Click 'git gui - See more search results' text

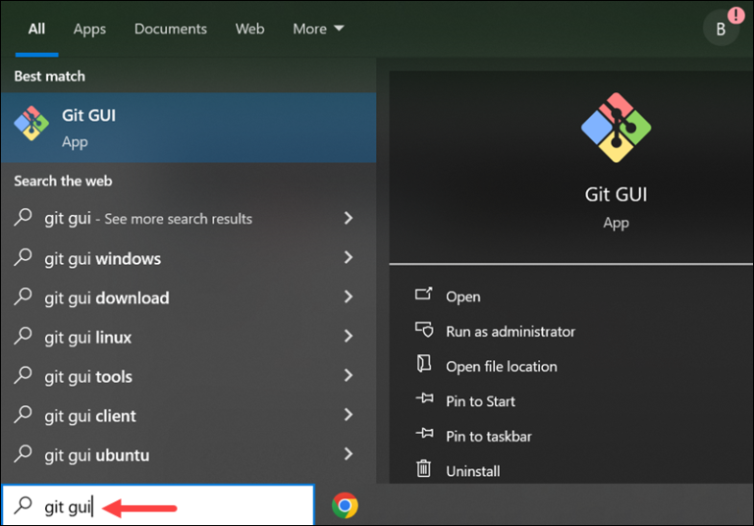pyautogui.click(x=148, y=219)
